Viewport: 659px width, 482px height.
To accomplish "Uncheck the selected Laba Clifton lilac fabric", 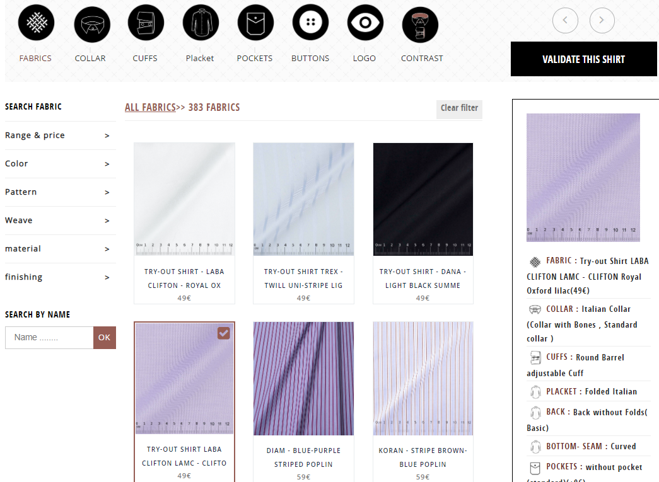I will [224, 333].
